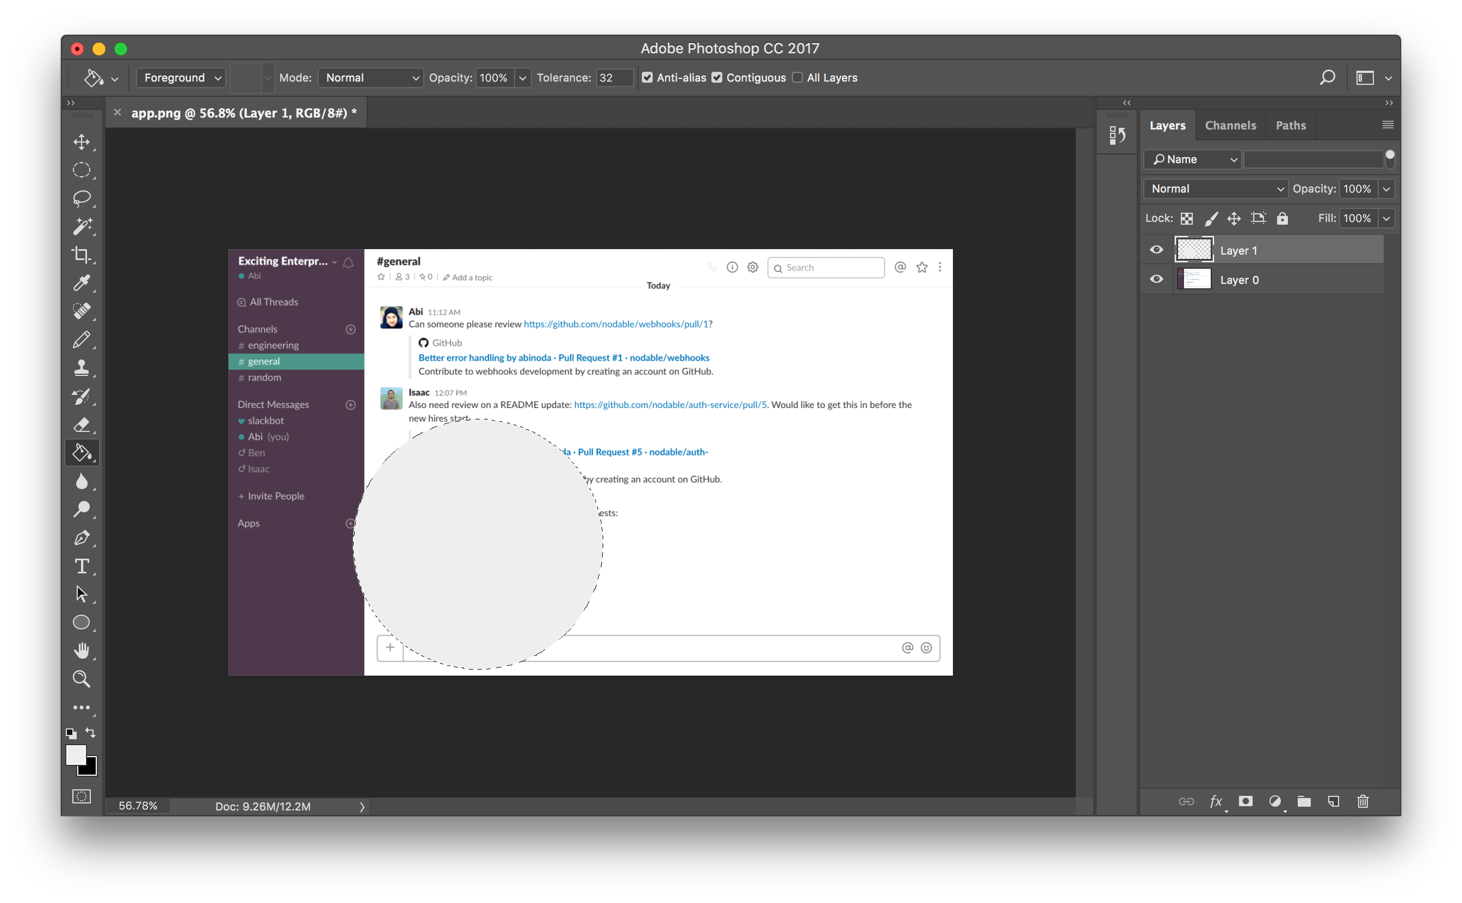Delete the selected layer with trash icon
This screenshot has height=903, width=1462.
1363,801
